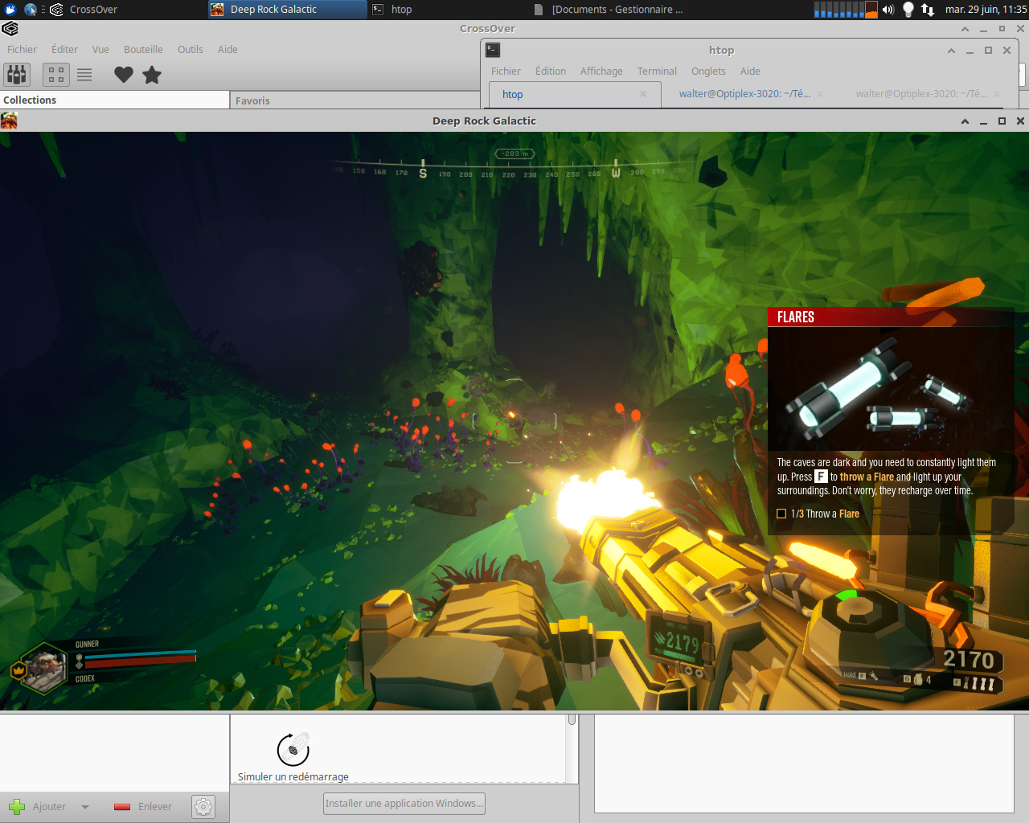
Task: Select the htop icon in the taskbar
Action: (x=378, y=10)
